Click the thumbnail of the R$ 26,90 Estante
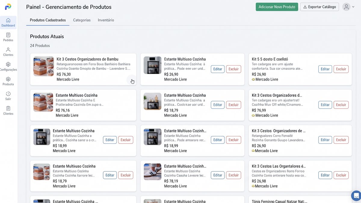The width and height of the screenshot is (361, 203). click(x=153, y=65)
